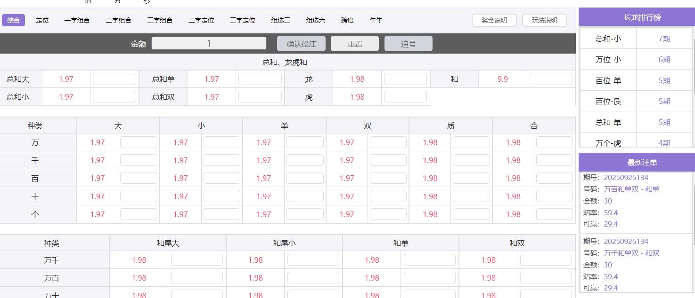Switch to the 跨度 tab

tap(348, 20)
